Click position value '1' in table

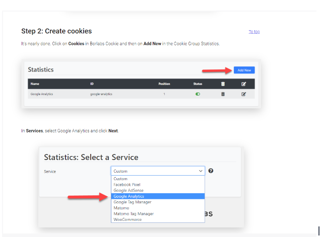pyautogui.click(x=164, y=94)
